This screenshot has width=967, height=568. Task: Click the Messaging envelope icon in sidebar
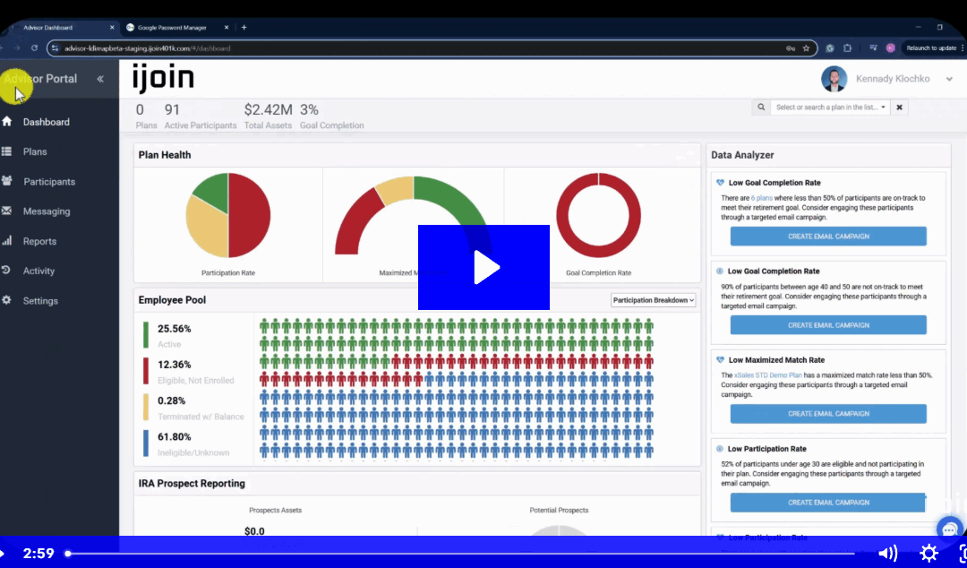[x=7, y=211]
